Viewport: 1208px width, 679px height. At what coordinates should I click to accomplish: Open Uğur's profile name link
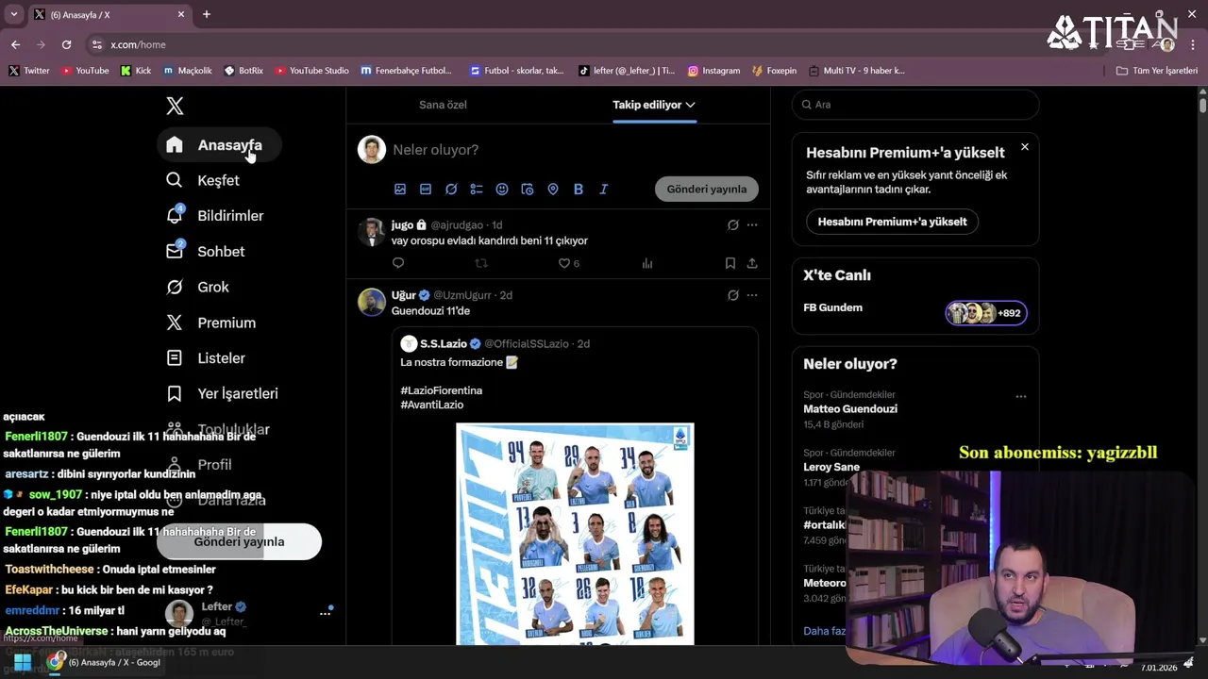404,295
